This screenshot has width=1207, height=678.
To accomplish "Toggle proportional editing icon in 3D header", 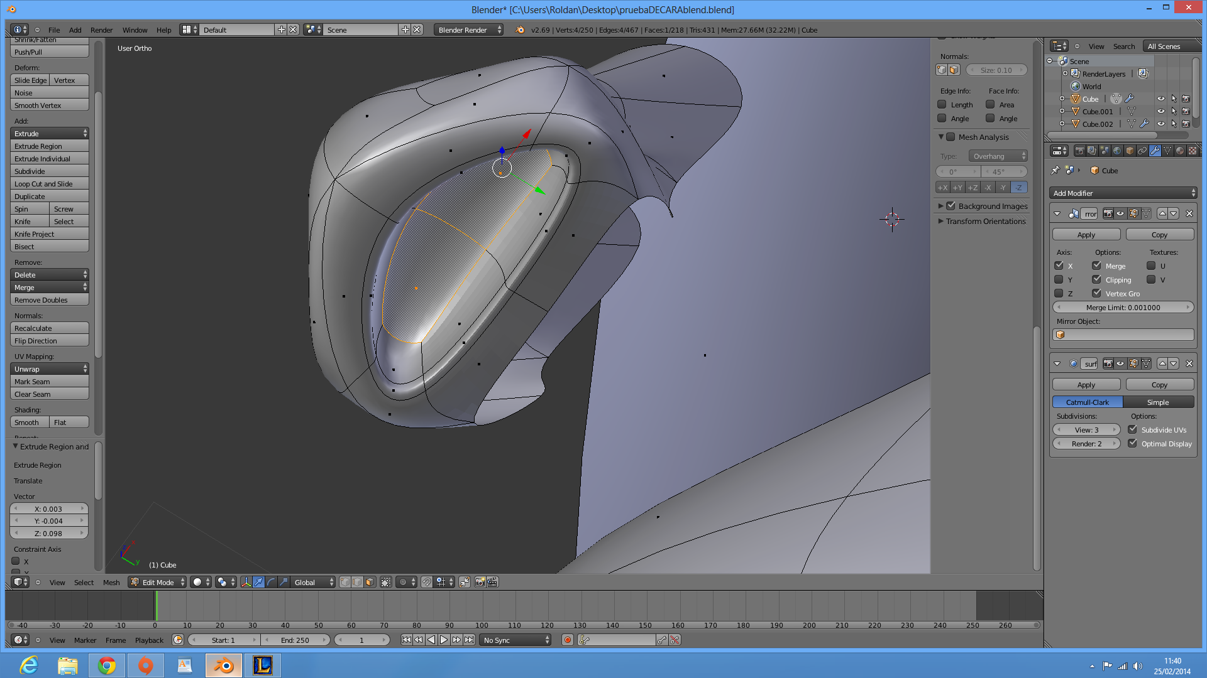I will coord(403,583).
